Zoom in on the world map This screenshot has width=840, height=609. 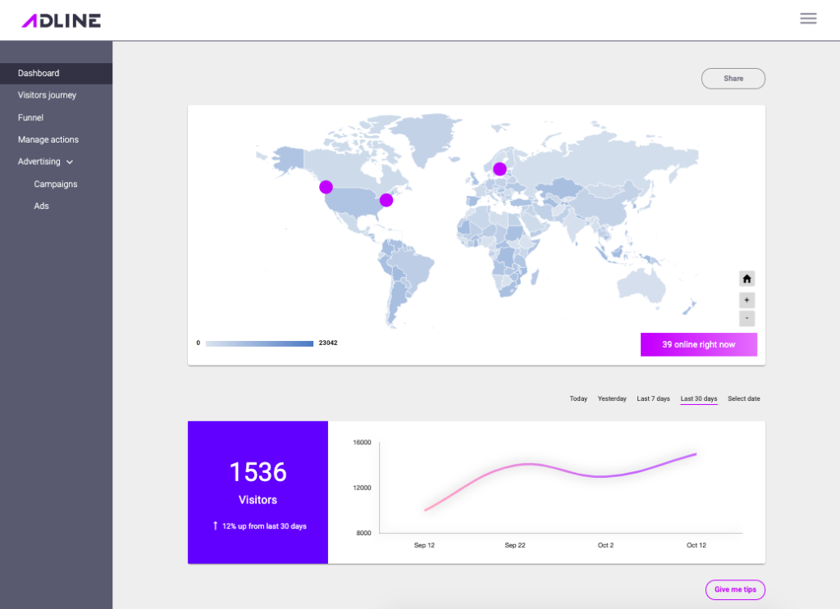coord(746,300)
